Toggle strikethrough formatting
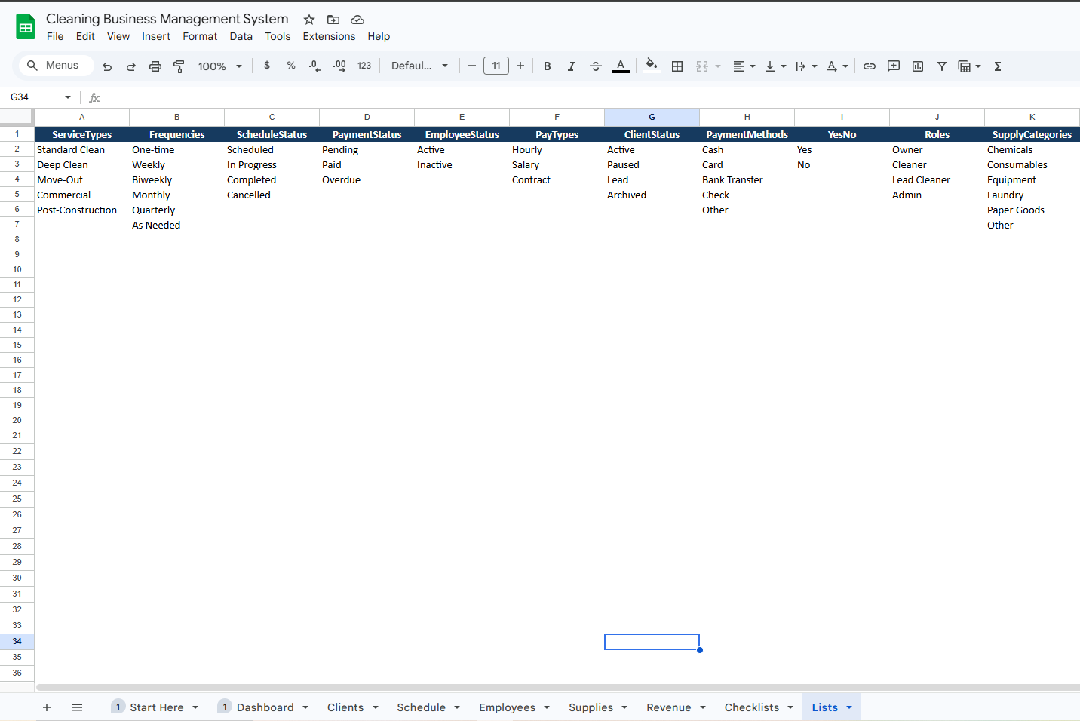The width and height of the screenshot is (1080, 721). pos(596,66)
